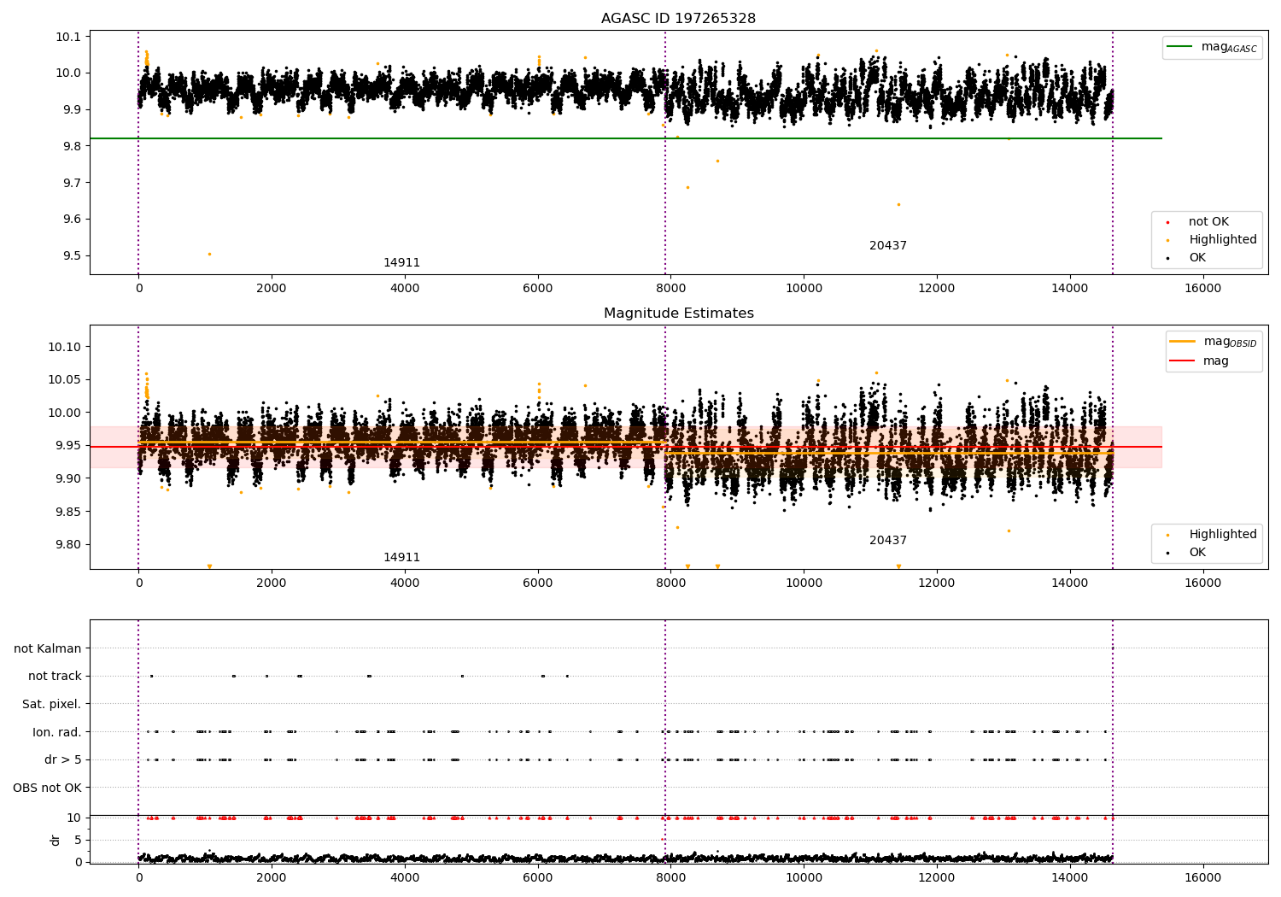This screenshot has width=1281, height=897.
Task: Click the 'Magnitude Estimates' subplot title
Action: point(678,314)
